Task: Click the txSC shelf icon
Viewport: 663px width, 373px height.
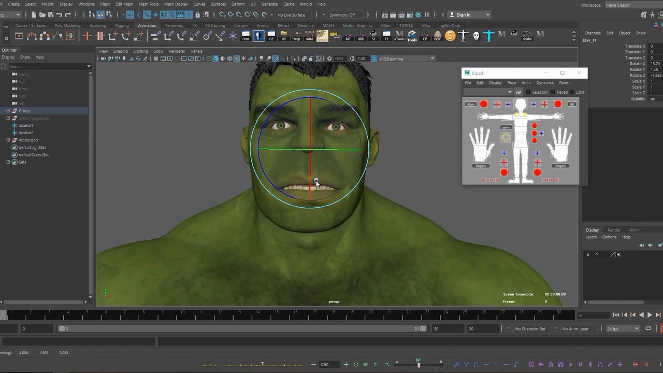Action: coord(438,35)
